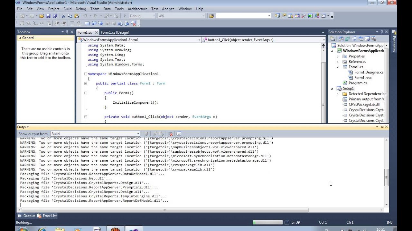Click the Output window horizontal scrollbar
The width and height of the screenshot is (412, 231).
pyautogui.click(x=164, y=210)
